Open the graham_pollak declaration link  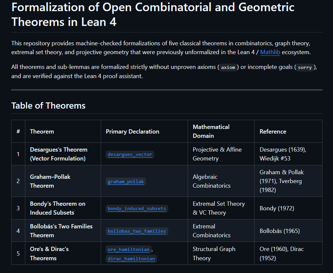pos(126,182)
